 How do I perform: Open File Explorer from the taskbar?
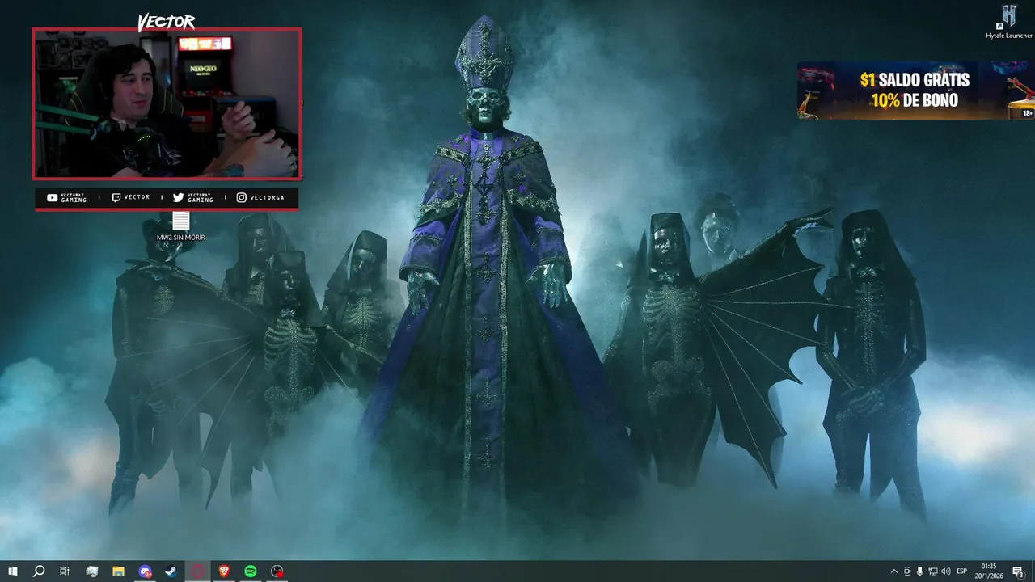(x=118, y=571)
